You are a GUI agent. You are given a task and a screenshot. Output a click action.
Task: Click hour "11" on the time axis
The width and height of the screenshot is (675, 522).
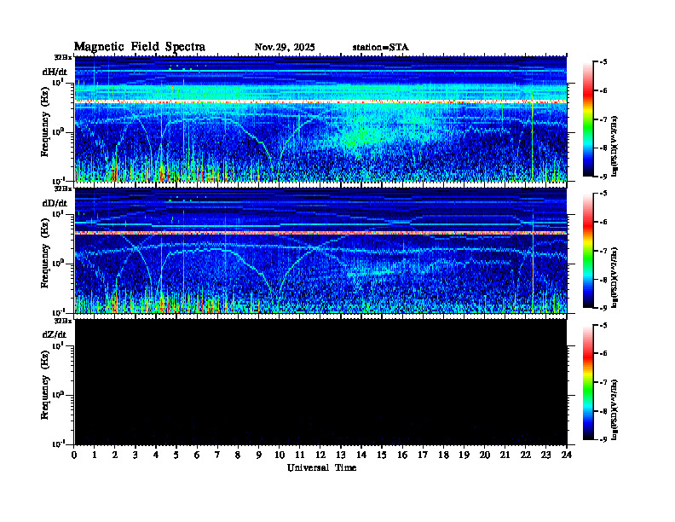point(300,455)
